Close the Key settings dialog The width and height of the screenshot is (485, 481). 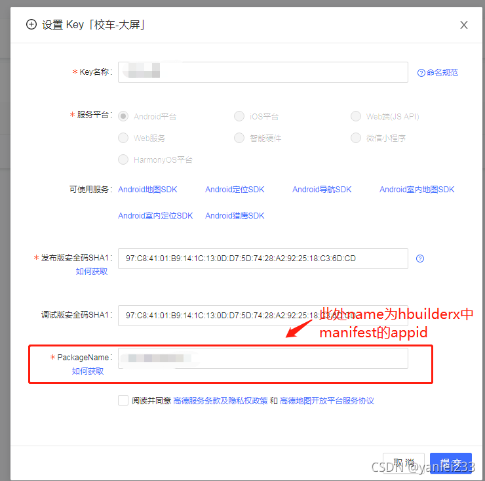pyautogui.click(x=463, y=25)
